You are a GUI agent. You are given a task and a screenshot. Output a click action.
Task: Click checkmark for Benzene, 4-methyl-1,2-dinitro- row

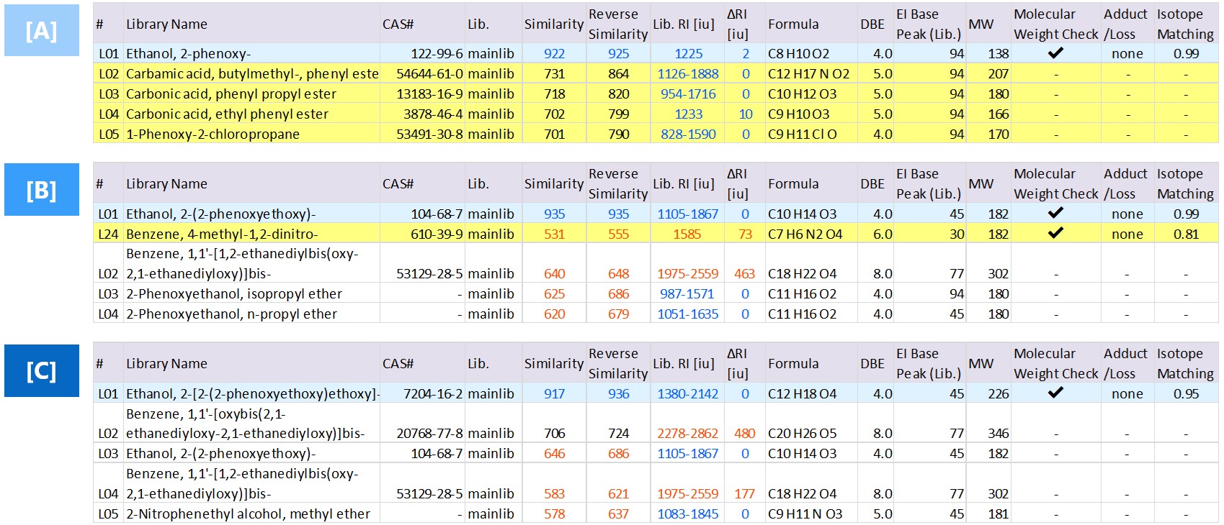[x=1055, y=233]
